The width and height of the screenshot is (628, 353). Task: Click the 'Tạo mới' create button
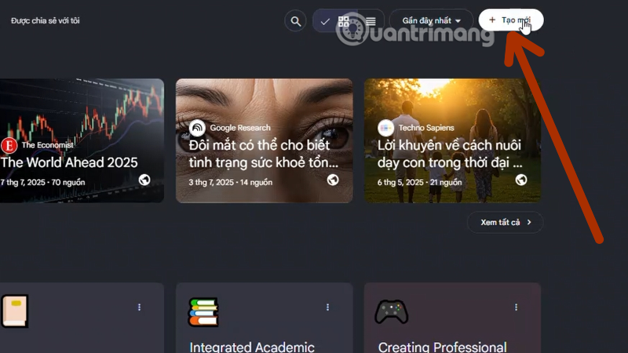[511, 20]
